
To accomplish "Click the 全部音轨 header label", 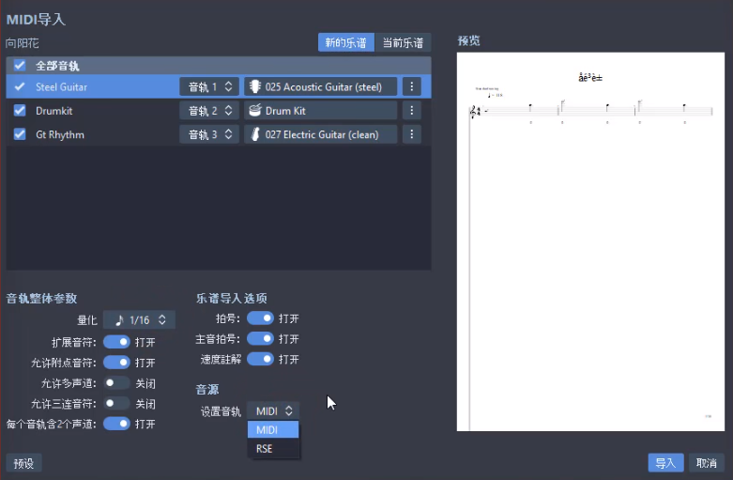I will pos(57,66).
